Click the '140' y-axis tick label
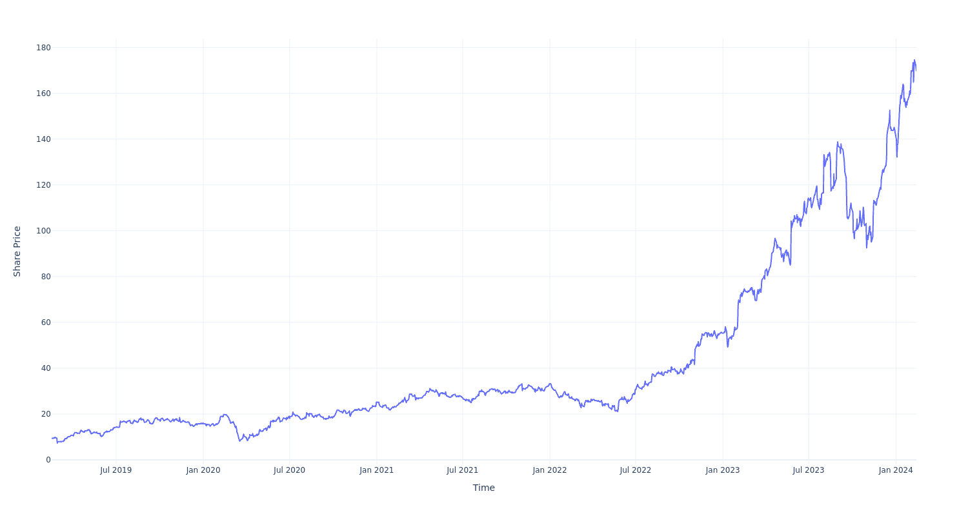 click(x=43, y=139)
